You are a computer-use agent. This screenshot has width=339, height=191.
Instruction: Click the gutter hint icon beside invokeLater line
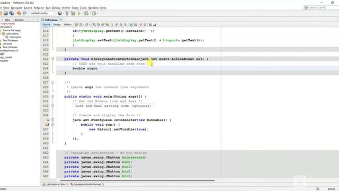coord(48,120)
